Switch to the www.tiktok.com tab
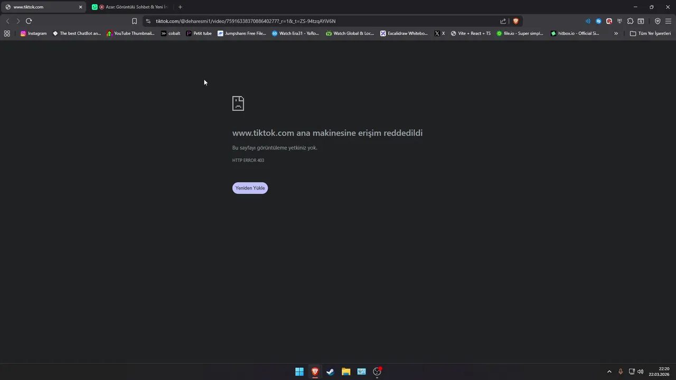 pyautogui.click(x=44, y=7)
